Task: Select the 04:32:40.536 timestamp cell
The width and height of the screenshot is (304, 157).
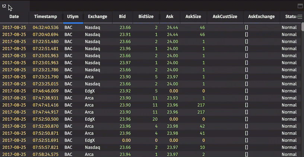Action: coord(45,27)
